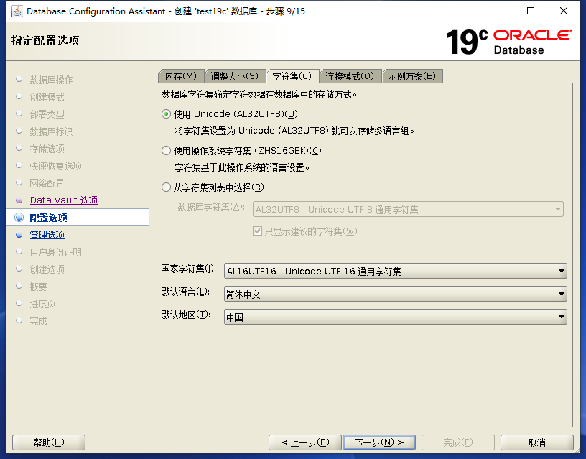Click 数据库操作 step in sidebar

(x=51, y=80)
